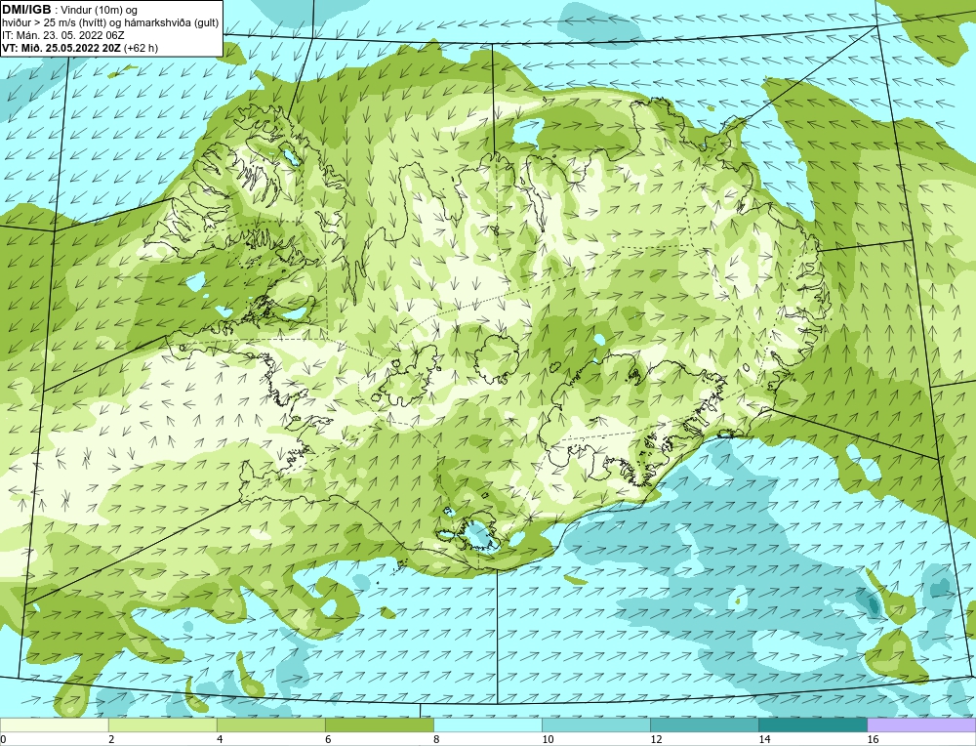Click the 4–6 m/s medium green legend swatch
The width and height of the screenshot is (976, 746).
(270, 725)
